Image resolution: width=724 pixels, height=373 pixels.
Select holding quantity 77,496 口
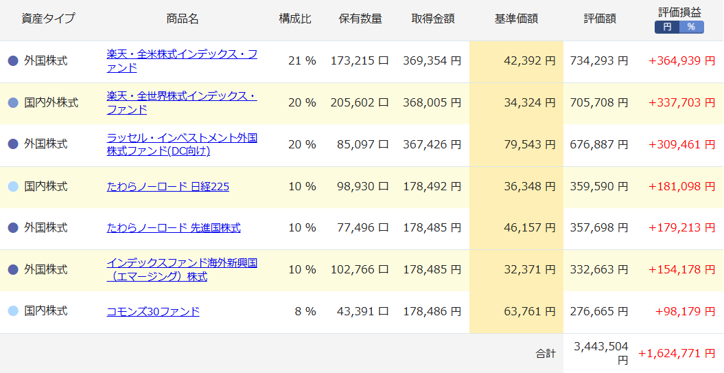pyautogui.click(x=363, y=228)
